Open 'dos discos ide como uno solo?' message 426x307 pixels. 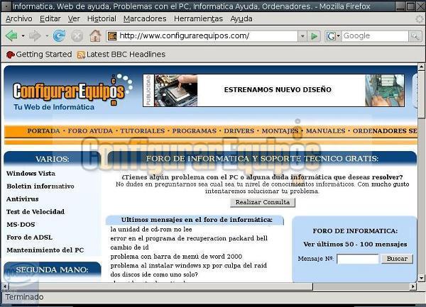tap(154, 274)
